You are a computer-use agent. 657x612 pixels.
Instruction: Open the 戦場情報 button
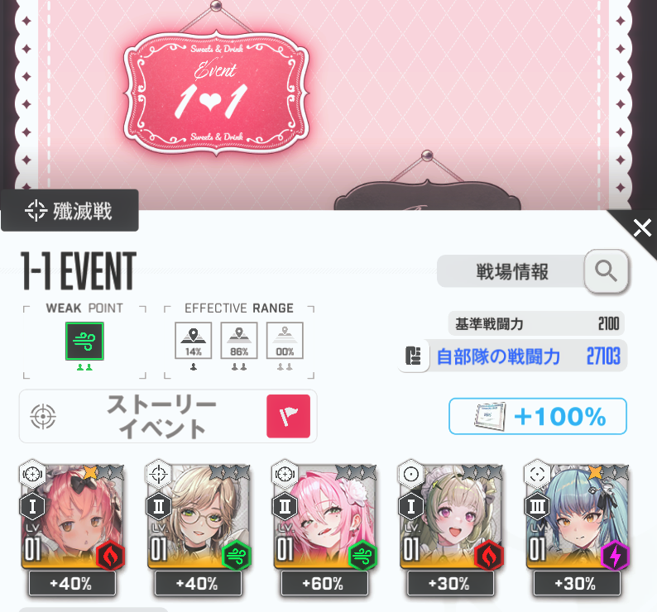511,271
